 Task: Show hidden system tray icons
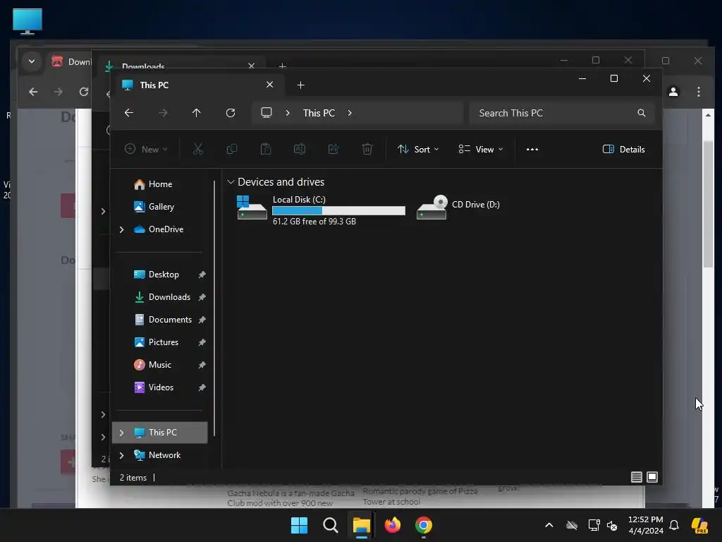click(549, 525)
